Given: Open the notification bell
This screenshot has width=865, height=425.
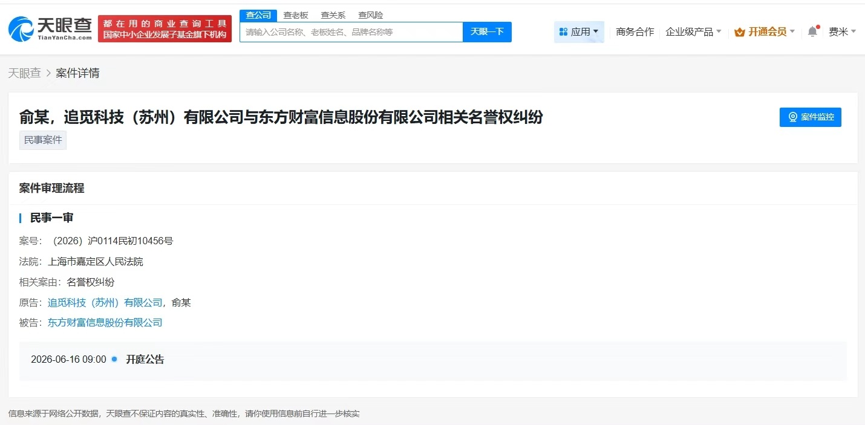Looking at the screenshot, I should click(x=812, y=31).
